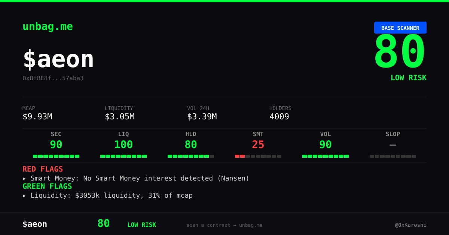Click the $3.39M volume value
Viewport: 449px width, 235px height.
(202, 117)
